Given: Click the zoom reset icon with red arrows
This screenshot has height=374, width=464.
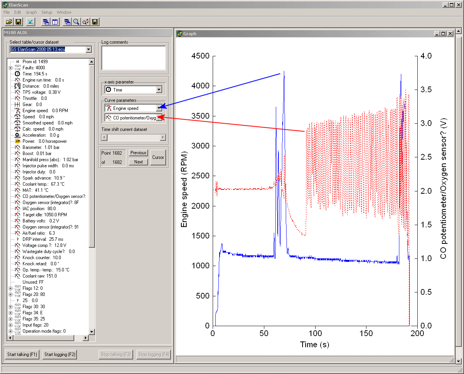Looking at the screenshot, I should pyautogui.click(x=86, y=22).
